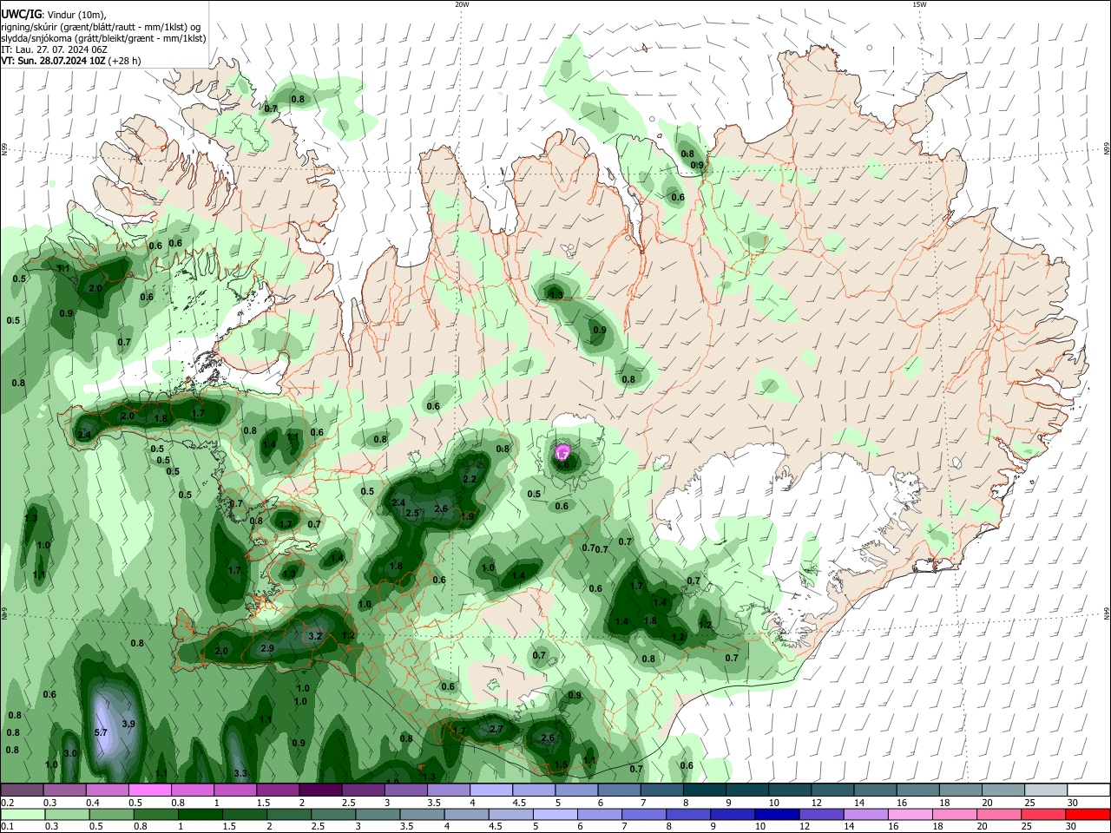Click the bright red 30 rain legend swatch

coord(1089,815)
